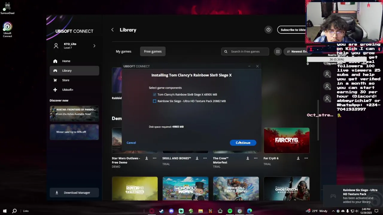Click the Rainbow Six Siege texture pack notification
The height and width of the screenshot is (215, 383).
point(353,196)
